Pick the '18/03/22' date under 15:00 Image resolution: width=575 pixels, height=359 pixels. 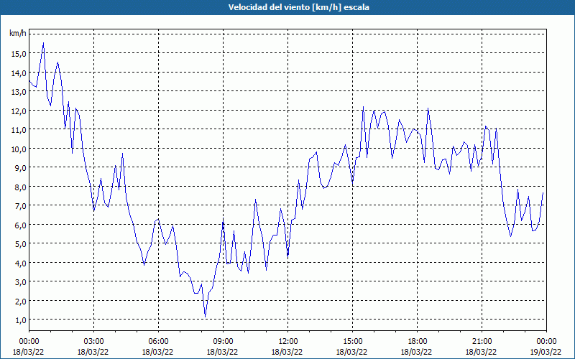351,352
